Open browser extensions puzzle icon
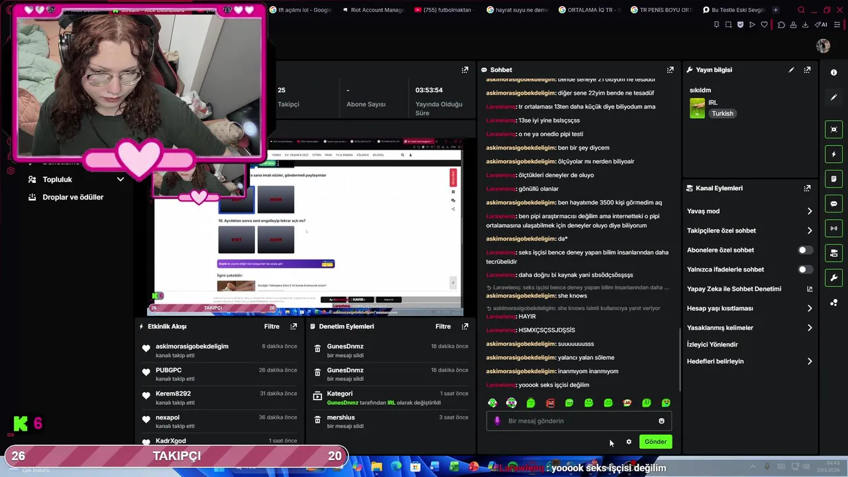The height and width of the screenshot is (477, 848). click(781, 25)
